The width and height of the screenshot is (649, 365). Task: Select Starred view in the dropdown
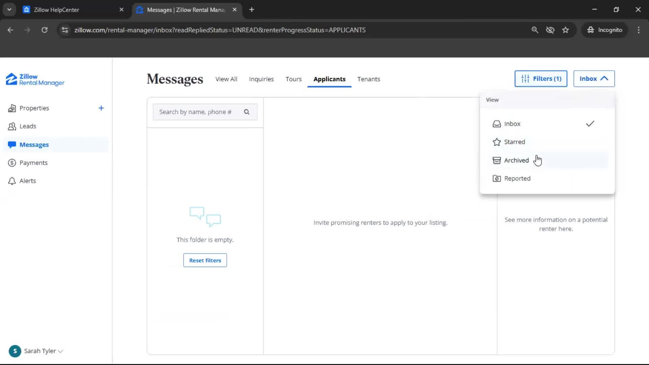(x=514, y=142)
